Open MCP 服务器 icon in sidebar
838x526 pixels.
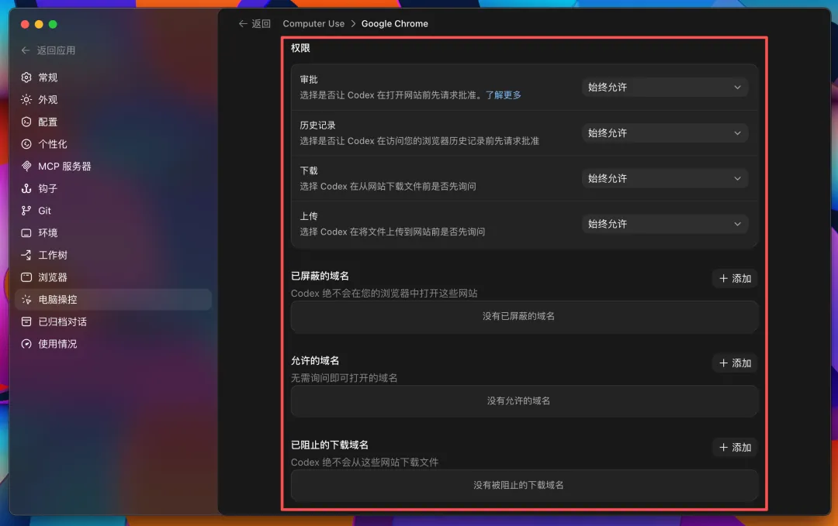[x=26, y=167]
